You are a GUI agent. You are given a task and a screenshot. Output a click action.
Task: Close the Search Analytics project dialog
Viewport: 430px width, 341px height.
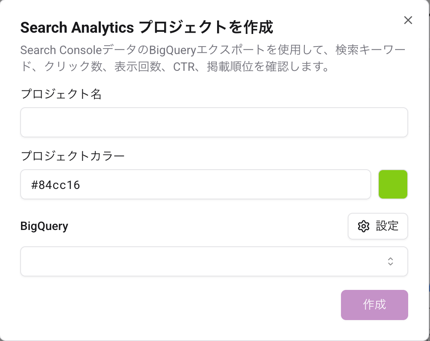pyautogui.click(x=408, y=20)
